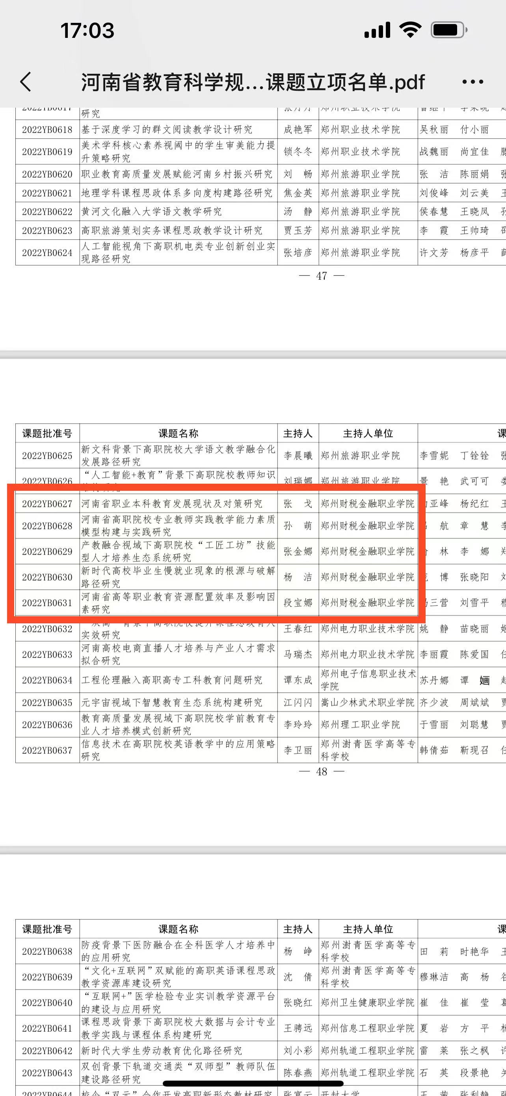Tap the Wi-Fi status icon
Screen dimensions: 506x1096
pos(410,30)
